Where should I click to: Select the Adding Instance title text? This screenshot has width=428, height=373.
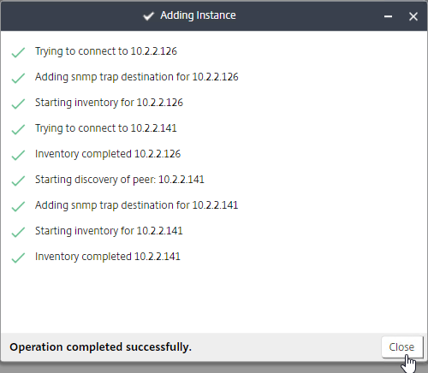pyautogui.click(x=198, y=15)
